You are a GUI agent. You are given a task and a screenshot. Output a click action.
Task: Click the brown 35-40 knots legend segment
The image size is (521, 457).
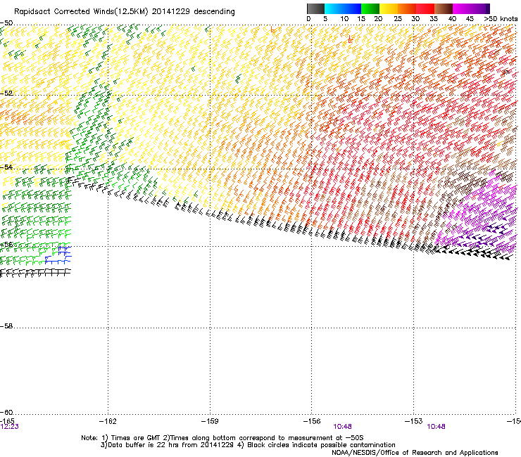(444, 8)
